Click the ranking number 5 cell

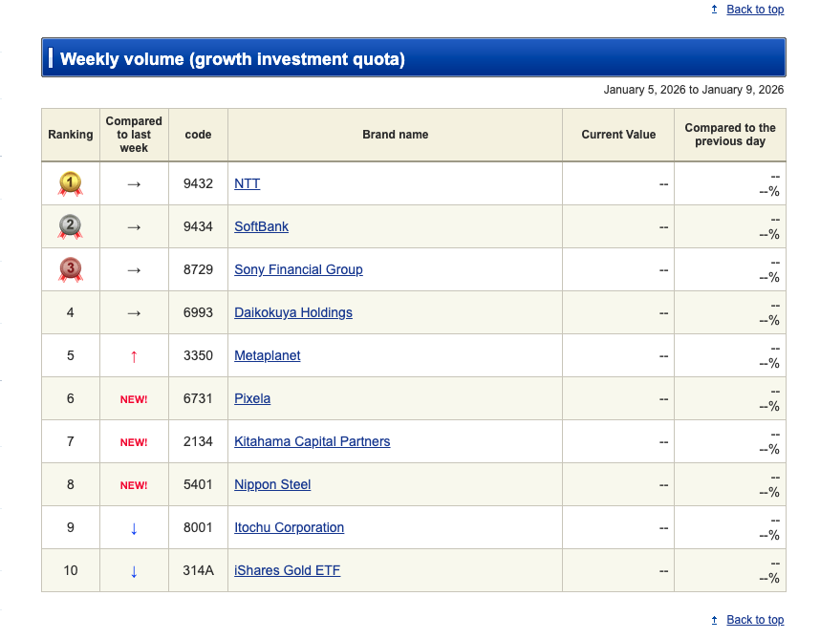coord(70,355)
